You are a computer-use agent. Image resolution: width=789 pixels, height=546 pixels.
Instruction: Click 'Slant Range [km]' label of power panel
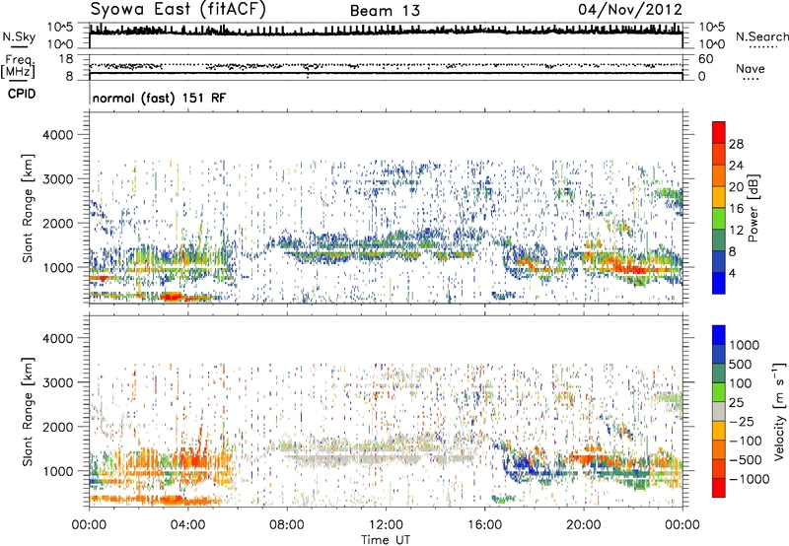click(x=28, y=208)
